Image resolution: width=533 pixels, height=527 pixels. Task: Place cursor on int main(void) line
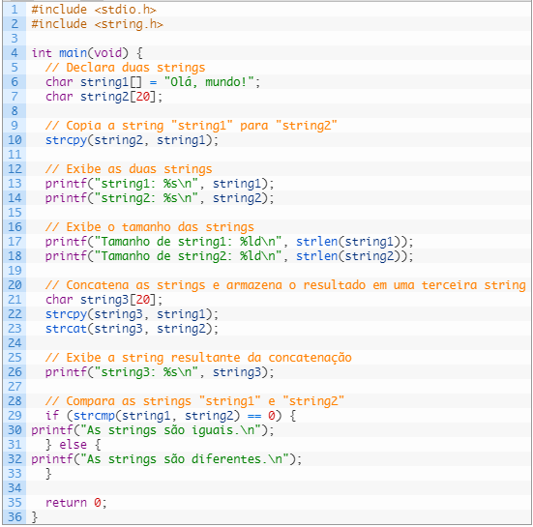87,53
